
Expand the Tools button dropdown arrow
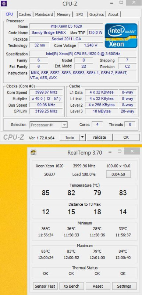82,137
